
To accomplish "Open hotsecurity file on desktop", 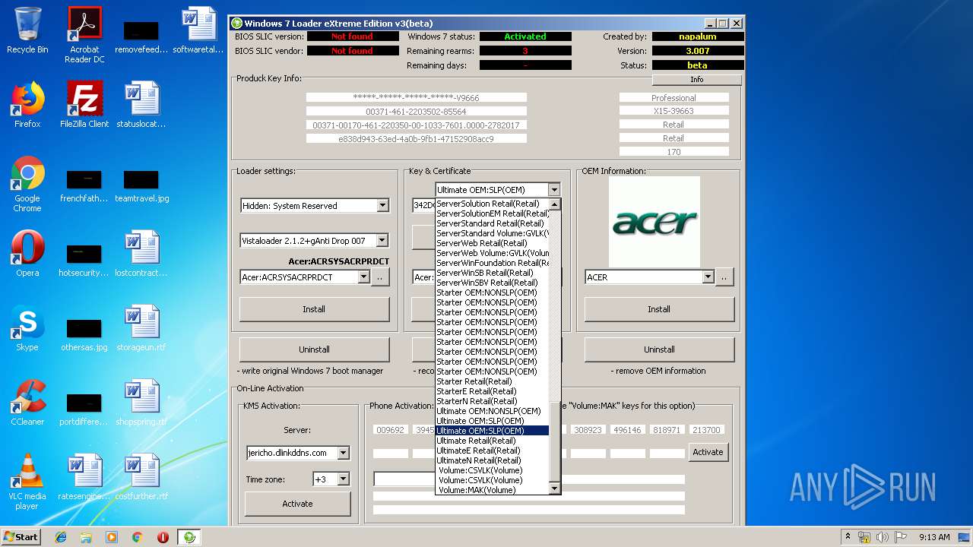I will 84,259.
